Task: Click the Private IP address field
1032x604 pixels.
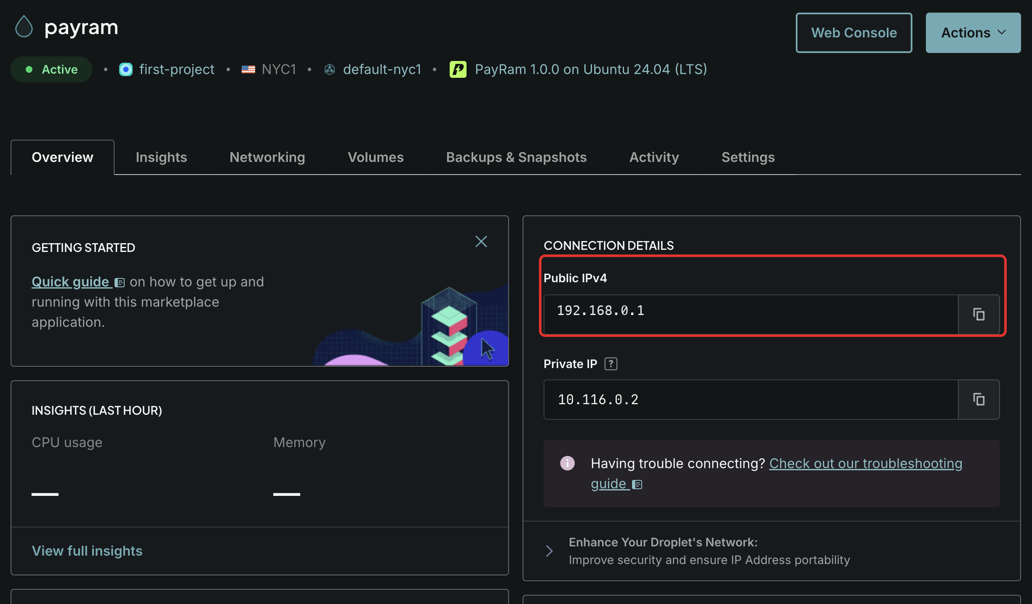Action: 751,399
